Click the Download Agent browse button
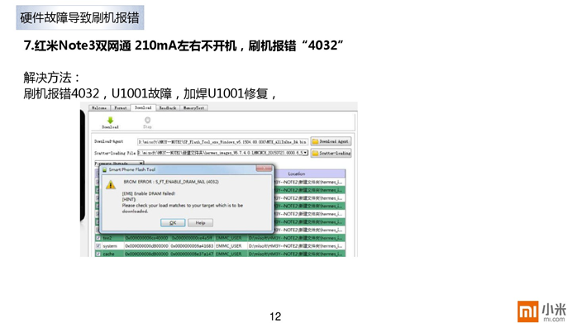Image resolution: width=572 pixels, height=328 pixels. tap(331, 141)
